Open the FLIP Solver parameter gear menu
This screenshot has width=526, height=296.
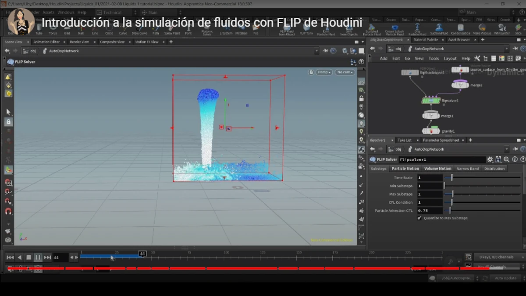pyautogui.click(x=490, y=159)
